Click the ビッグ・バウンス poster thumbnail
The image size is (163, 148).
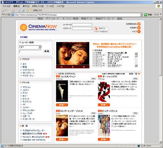pyautogui.click(x=104, y=126)
